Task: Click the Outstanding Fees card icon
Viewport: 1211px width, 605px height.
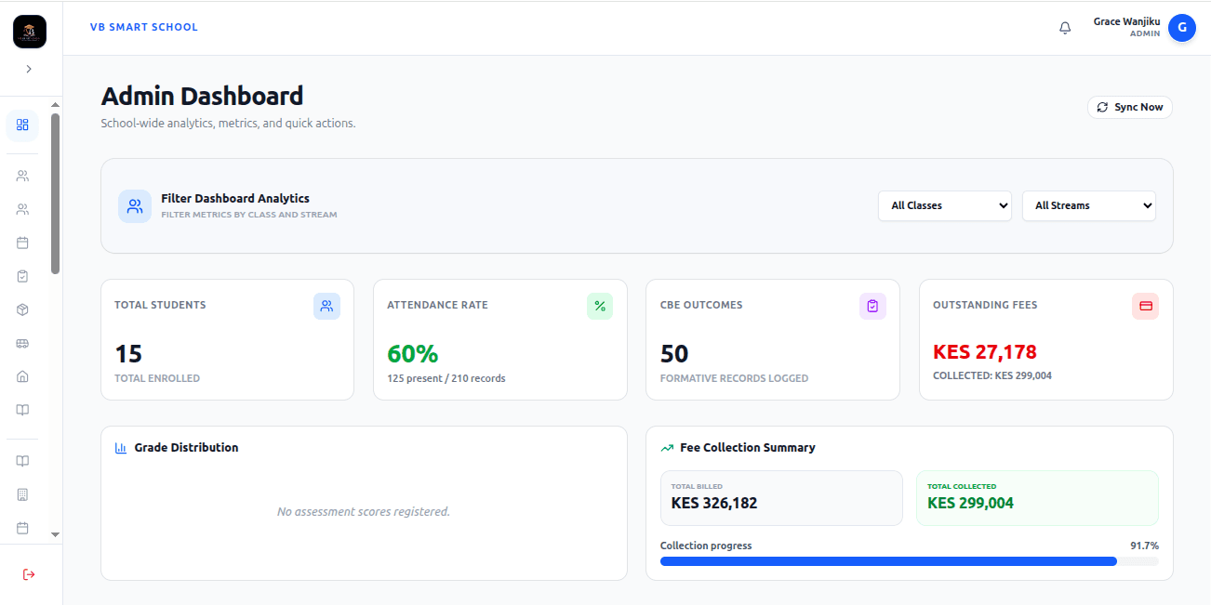Action: pos(1146,306)
